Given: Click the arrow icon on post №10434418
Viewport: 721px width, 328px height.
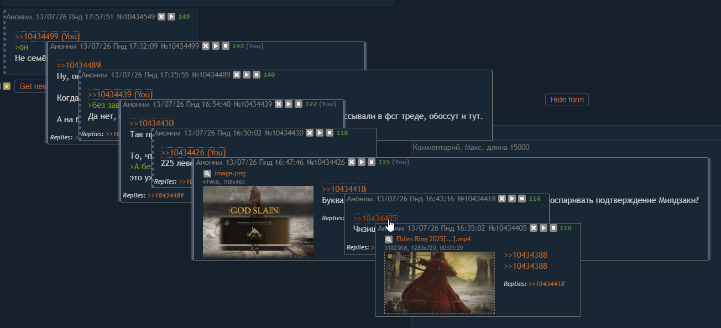Looking at the screenshot, I should pos(512,199).
